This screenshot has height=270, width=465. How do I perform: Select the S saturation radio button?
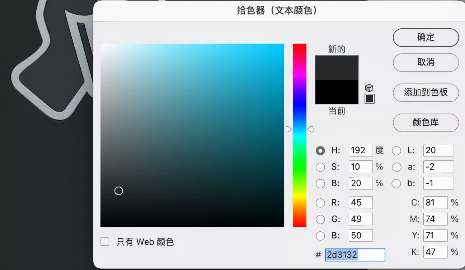tap(320, 167)
